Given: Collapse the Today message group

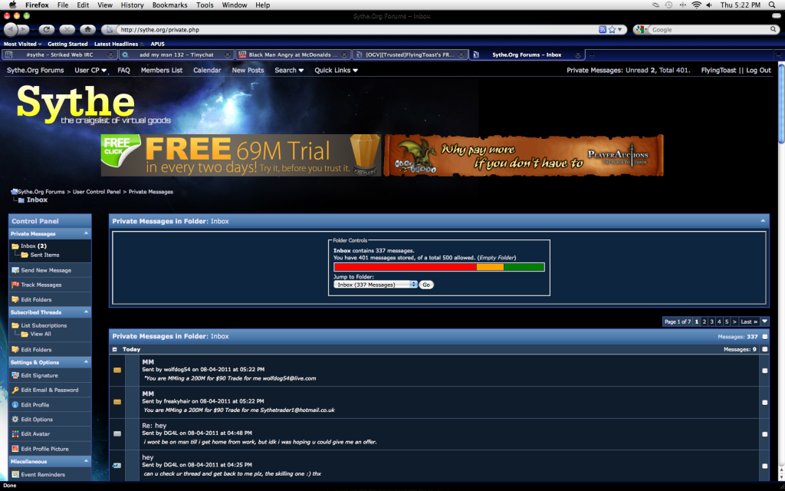Looking at the screenshot, I should (x=115, y=349).
